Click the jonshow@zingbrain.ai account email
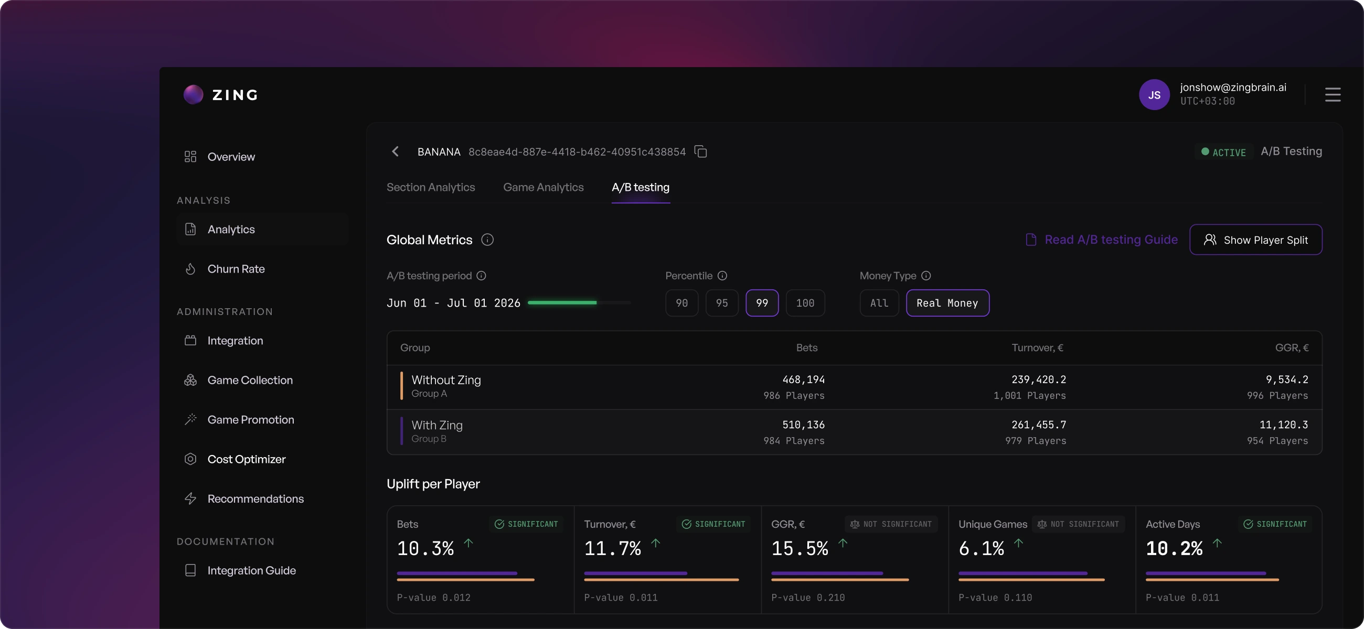 (1233, 88)
